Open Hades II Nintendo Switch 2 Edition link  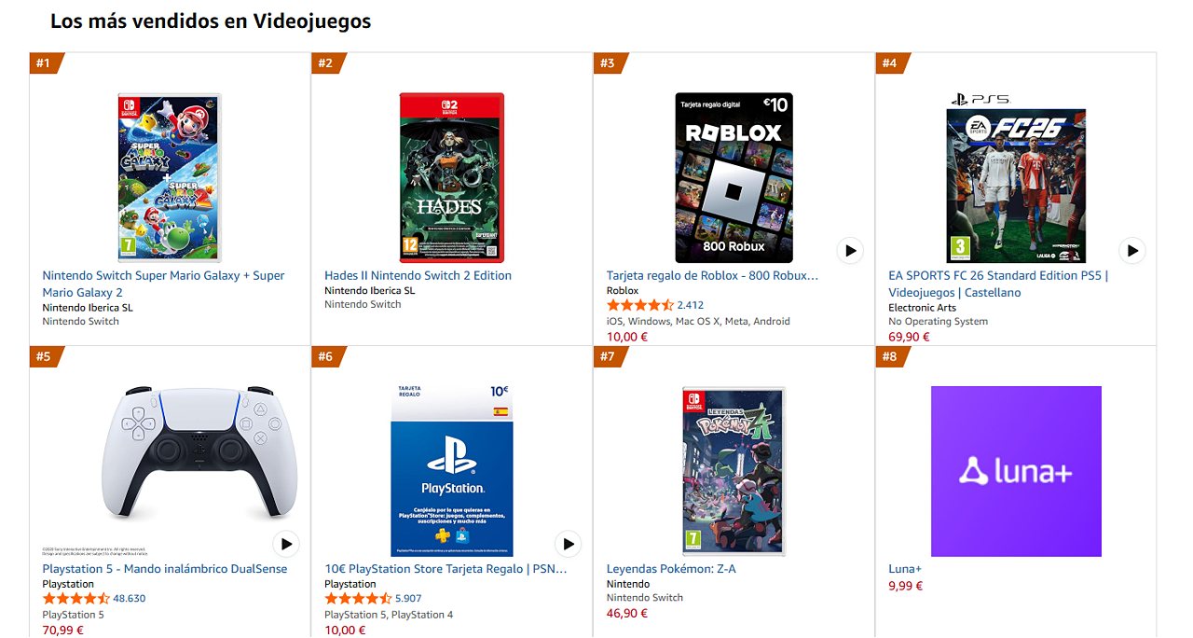pyautogui.click(x=418, y=275)
